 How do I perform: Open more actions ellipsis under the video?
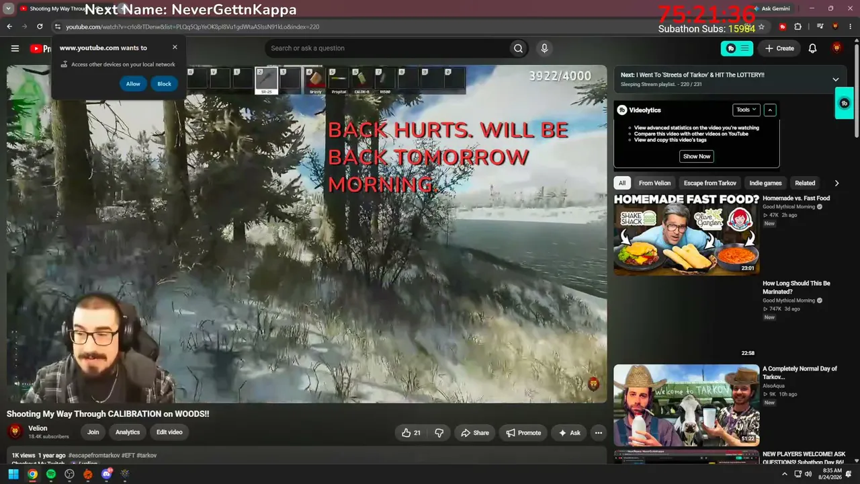pos(598,433)
